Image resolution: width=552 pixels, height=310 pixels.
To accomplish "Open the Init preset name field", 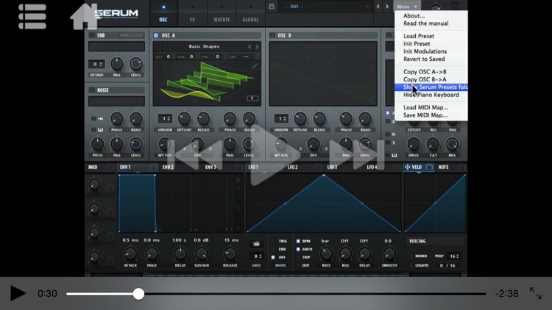I will pyautogui.click(x=325, y=7).
